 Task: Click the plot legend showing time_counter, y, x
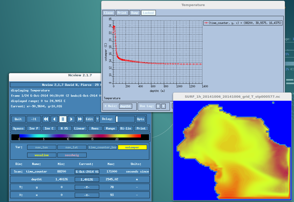(x=243, y=23)
